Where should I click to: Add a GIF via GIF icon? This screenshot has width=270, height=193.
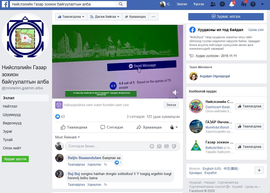(x=167, y=146)
